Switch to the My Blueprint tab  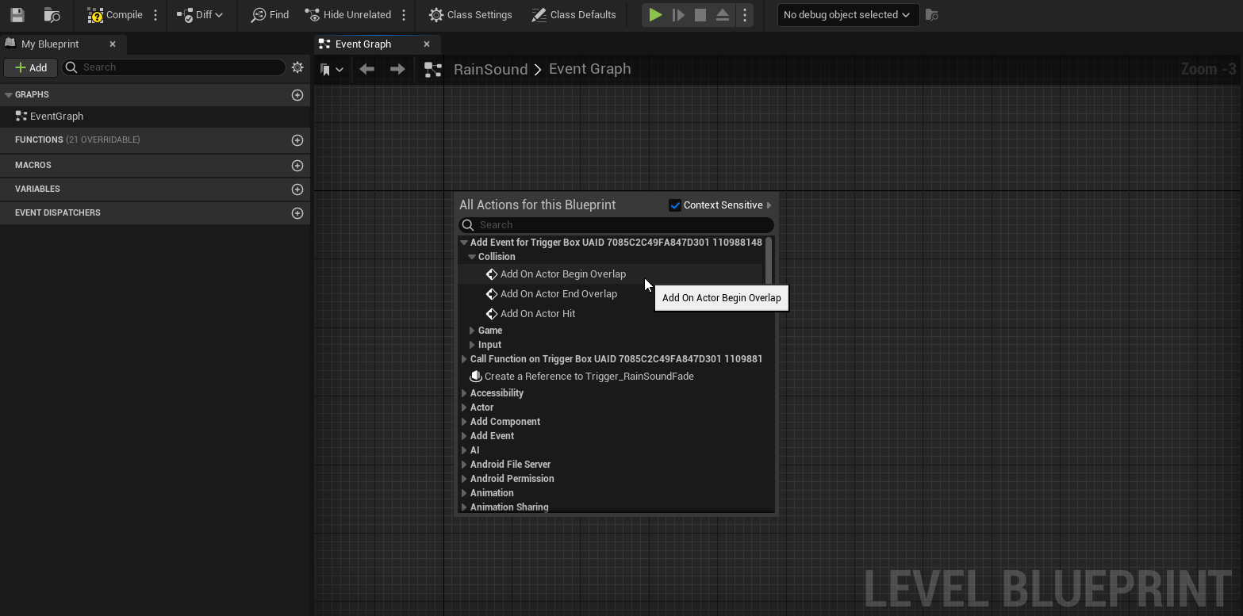click(x=51, y=44)
